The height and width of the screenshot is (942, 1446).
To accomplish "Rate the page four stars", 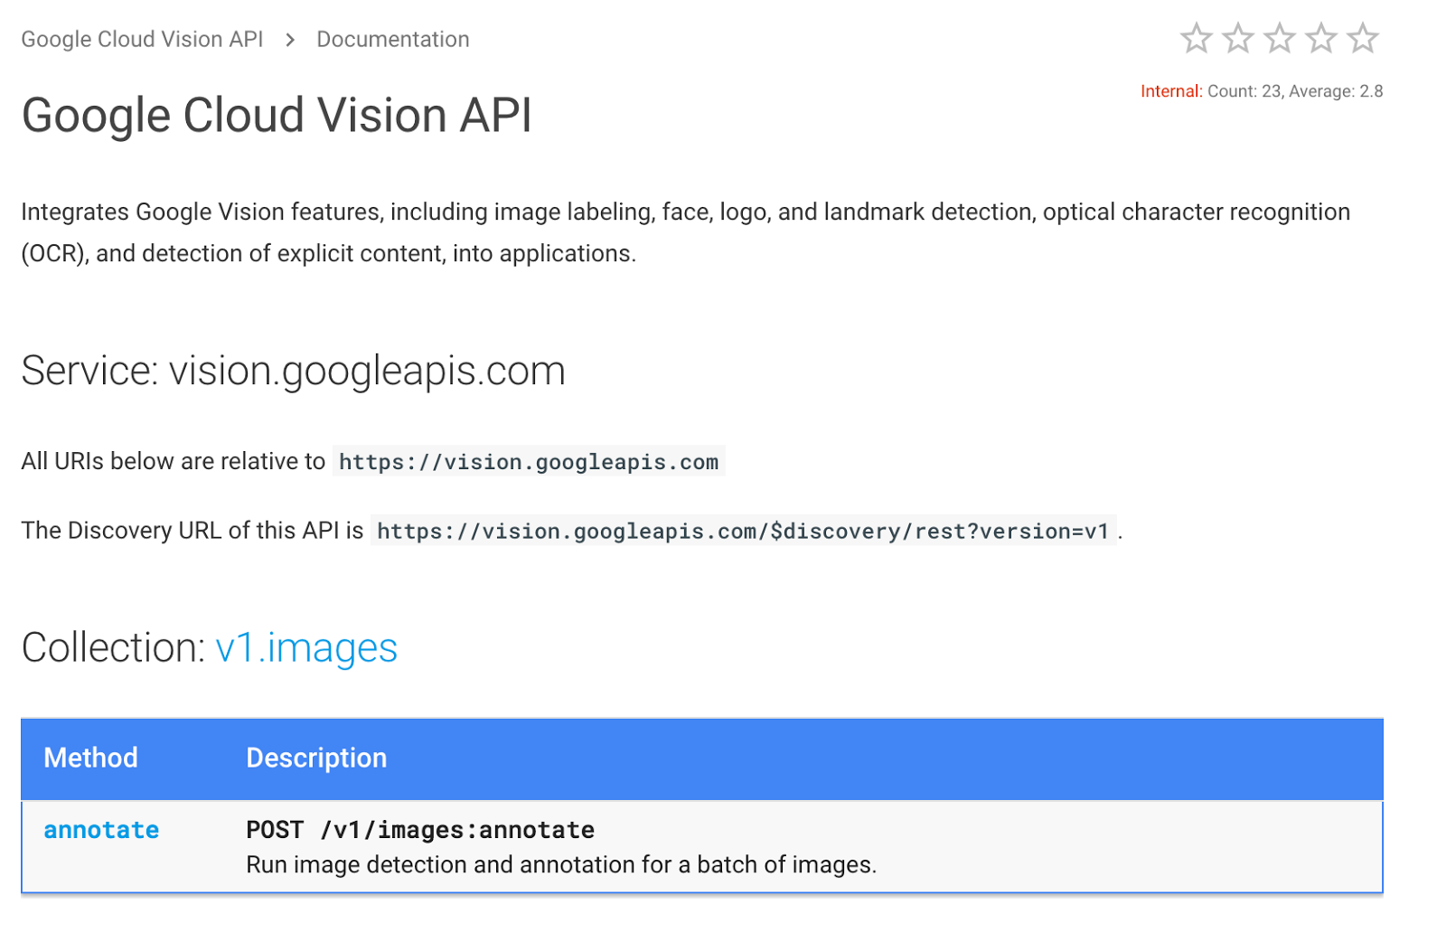I will pyautogui.click(x=1320, y=38).
